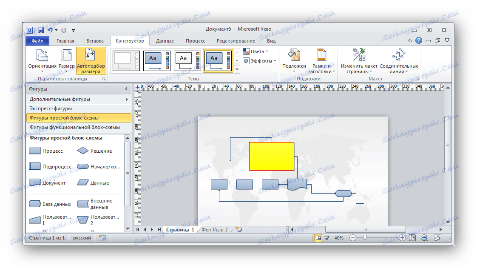Select the Документ shape
This screenshot has width=477, height=268.
(47, 183)
